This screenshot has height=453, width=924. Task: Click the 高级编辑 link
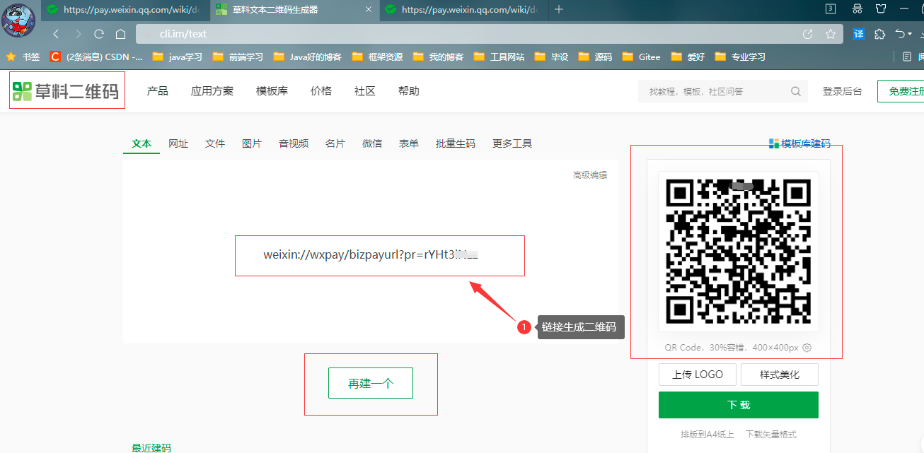(590, 175)
